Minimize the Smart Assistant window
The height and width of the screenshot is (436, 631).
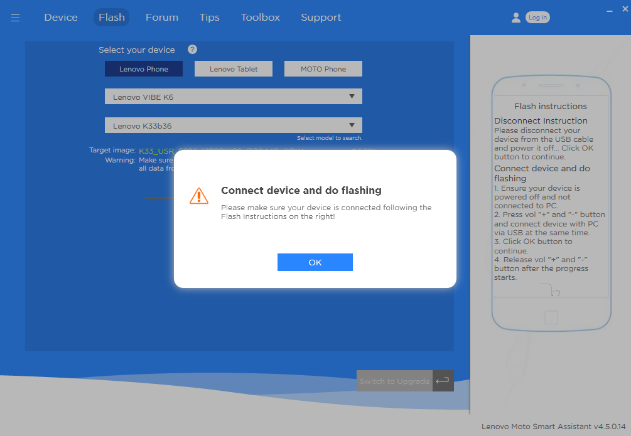coord(609,11)
